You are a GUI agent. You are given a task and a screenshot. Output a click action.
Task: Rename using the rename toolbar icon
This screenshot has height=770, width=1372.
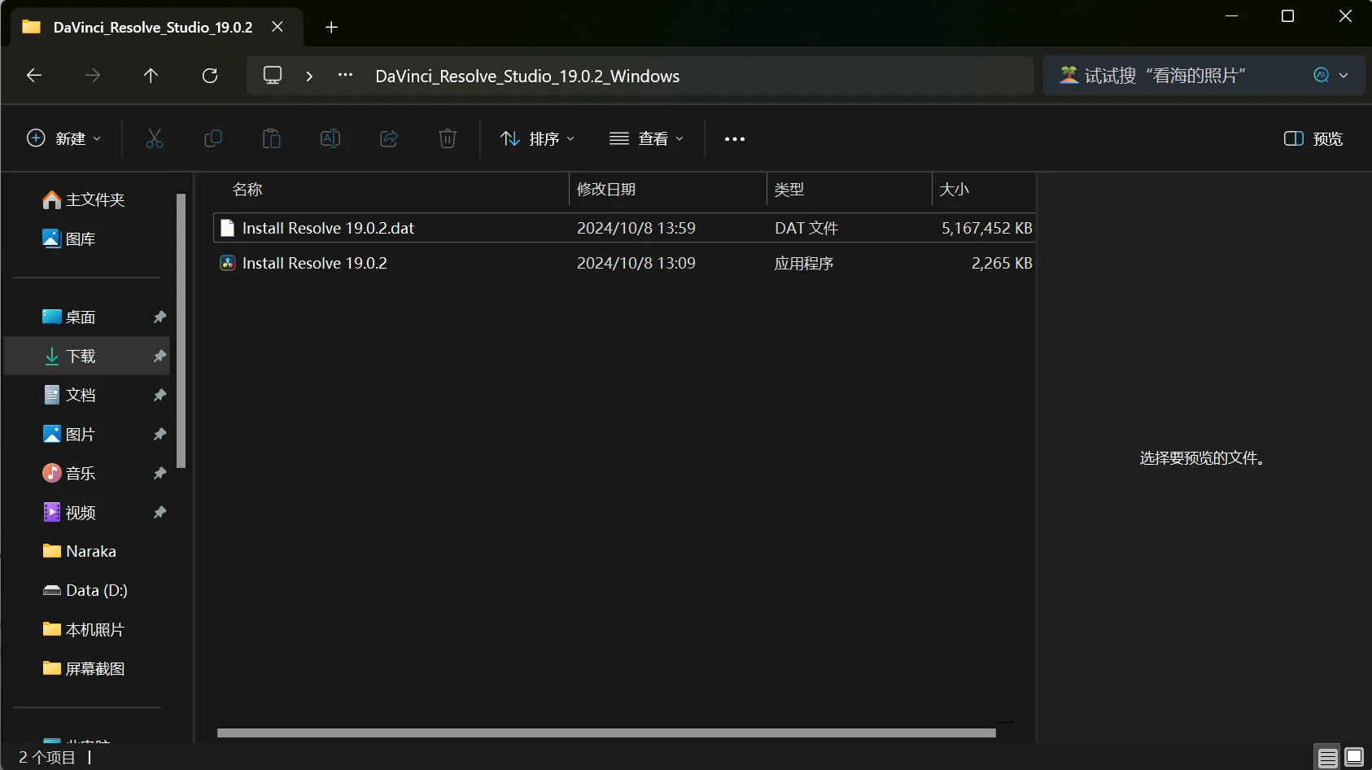point(330,138)
